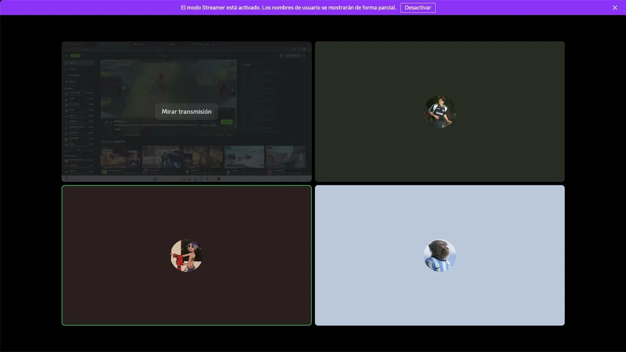Viewport: 626px width, 352px height.
Task: Close the Streamer mode purple banner
Action: tap(615, 7)
